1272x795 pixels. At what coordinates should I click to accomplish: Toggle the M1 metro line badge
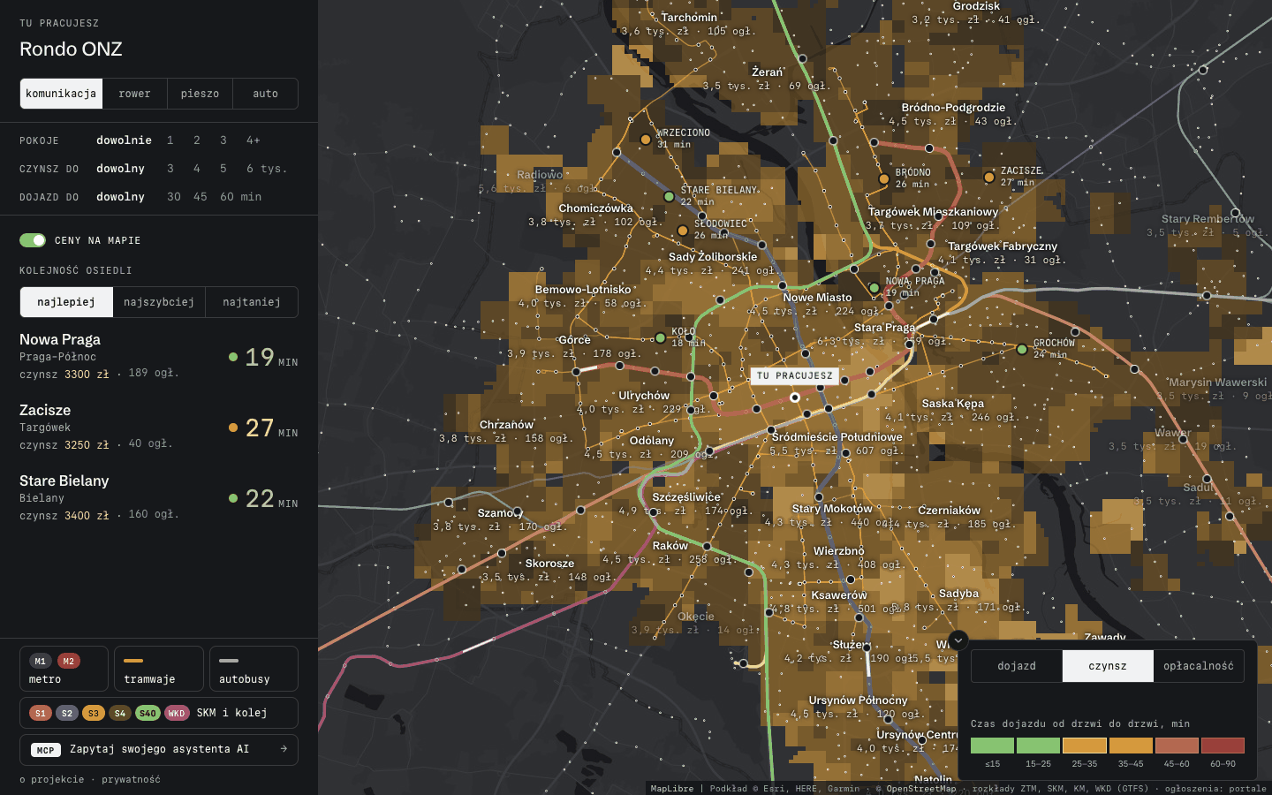click(41, 661)
